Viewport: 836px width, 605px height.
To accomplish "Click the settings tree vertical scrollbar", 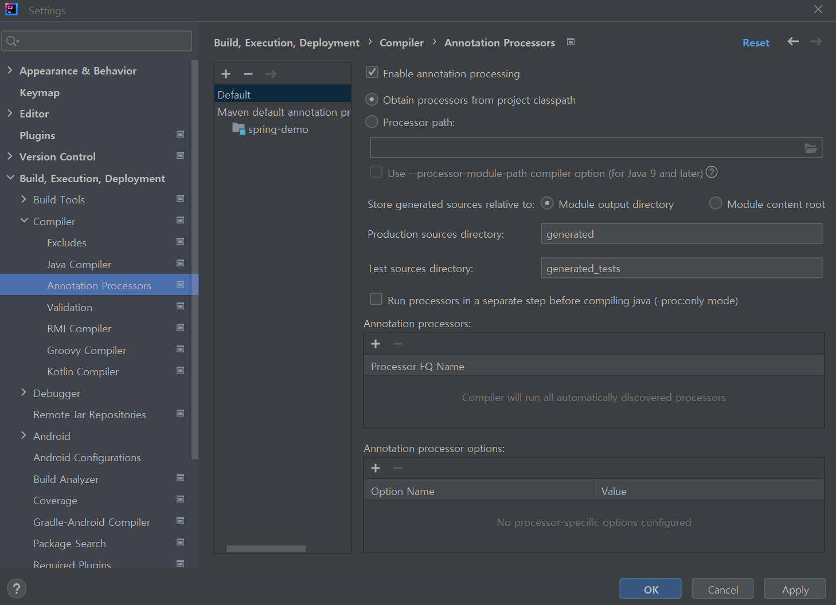I will (195, 260).
